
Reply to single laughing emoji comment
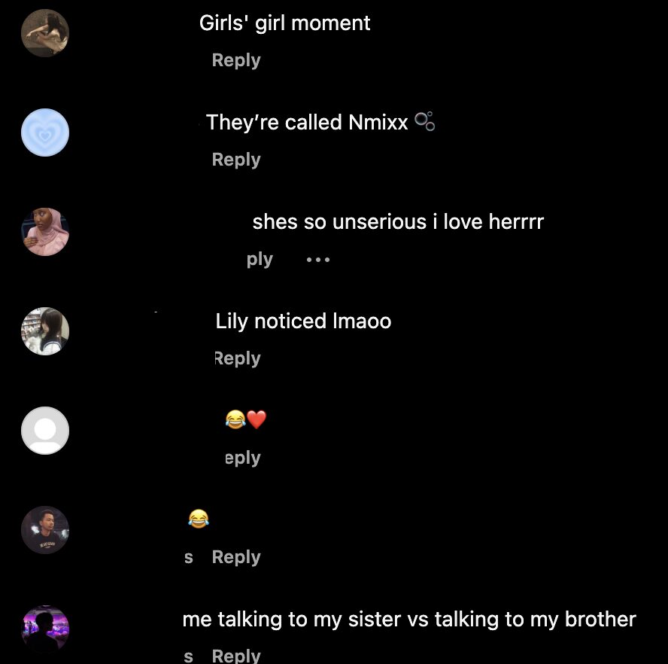pyautogui.click(x=236, y=557)
